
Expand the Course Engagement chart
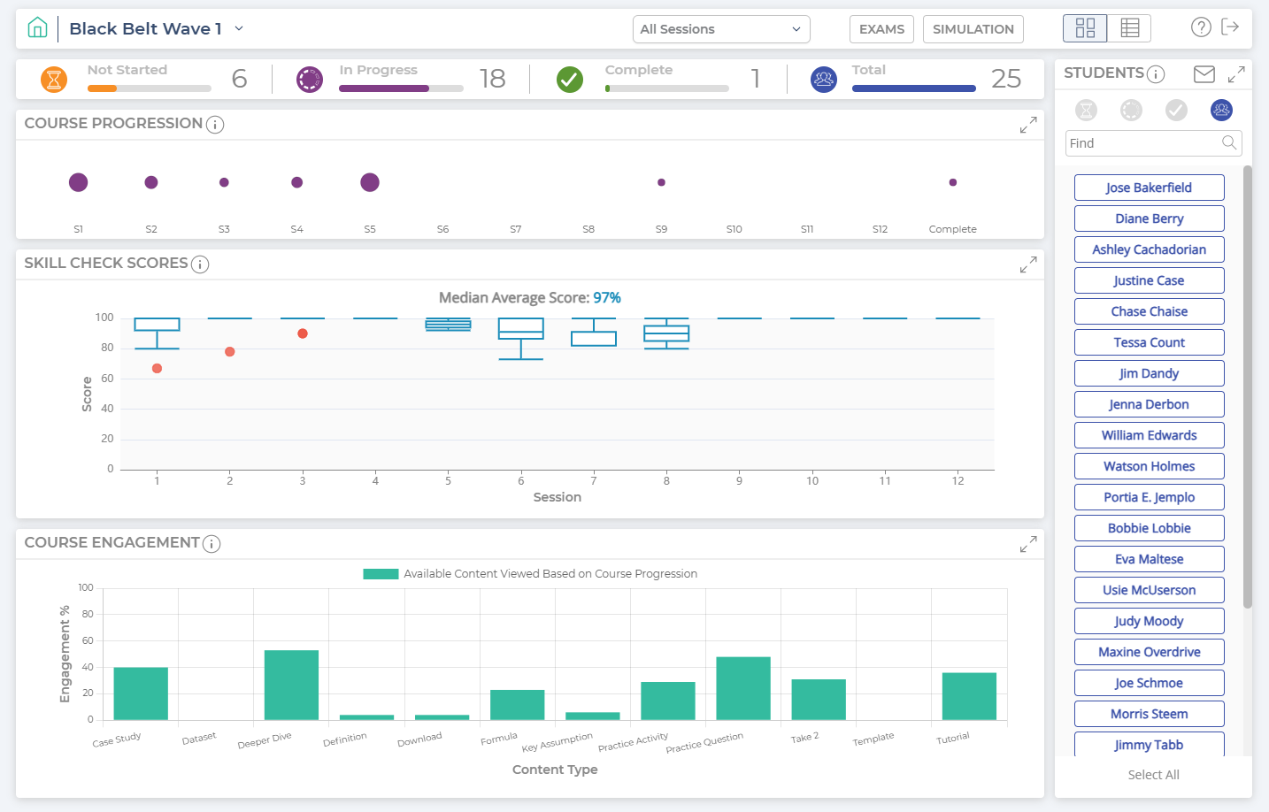click(x=1027, y=545)
